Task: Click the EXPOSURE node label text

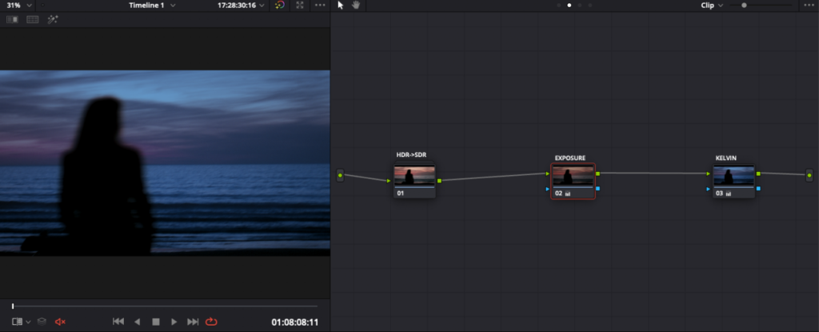Action: 569,158
